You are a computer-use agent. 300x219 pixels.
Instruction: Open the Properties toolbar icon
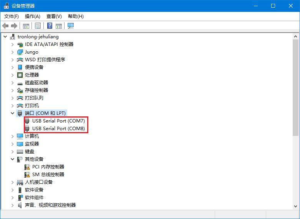tap(38, 26)
